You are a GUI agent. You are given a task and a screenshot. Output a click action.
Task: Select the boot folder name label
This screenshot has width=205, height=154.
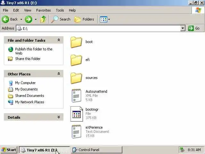click(89, 42)
